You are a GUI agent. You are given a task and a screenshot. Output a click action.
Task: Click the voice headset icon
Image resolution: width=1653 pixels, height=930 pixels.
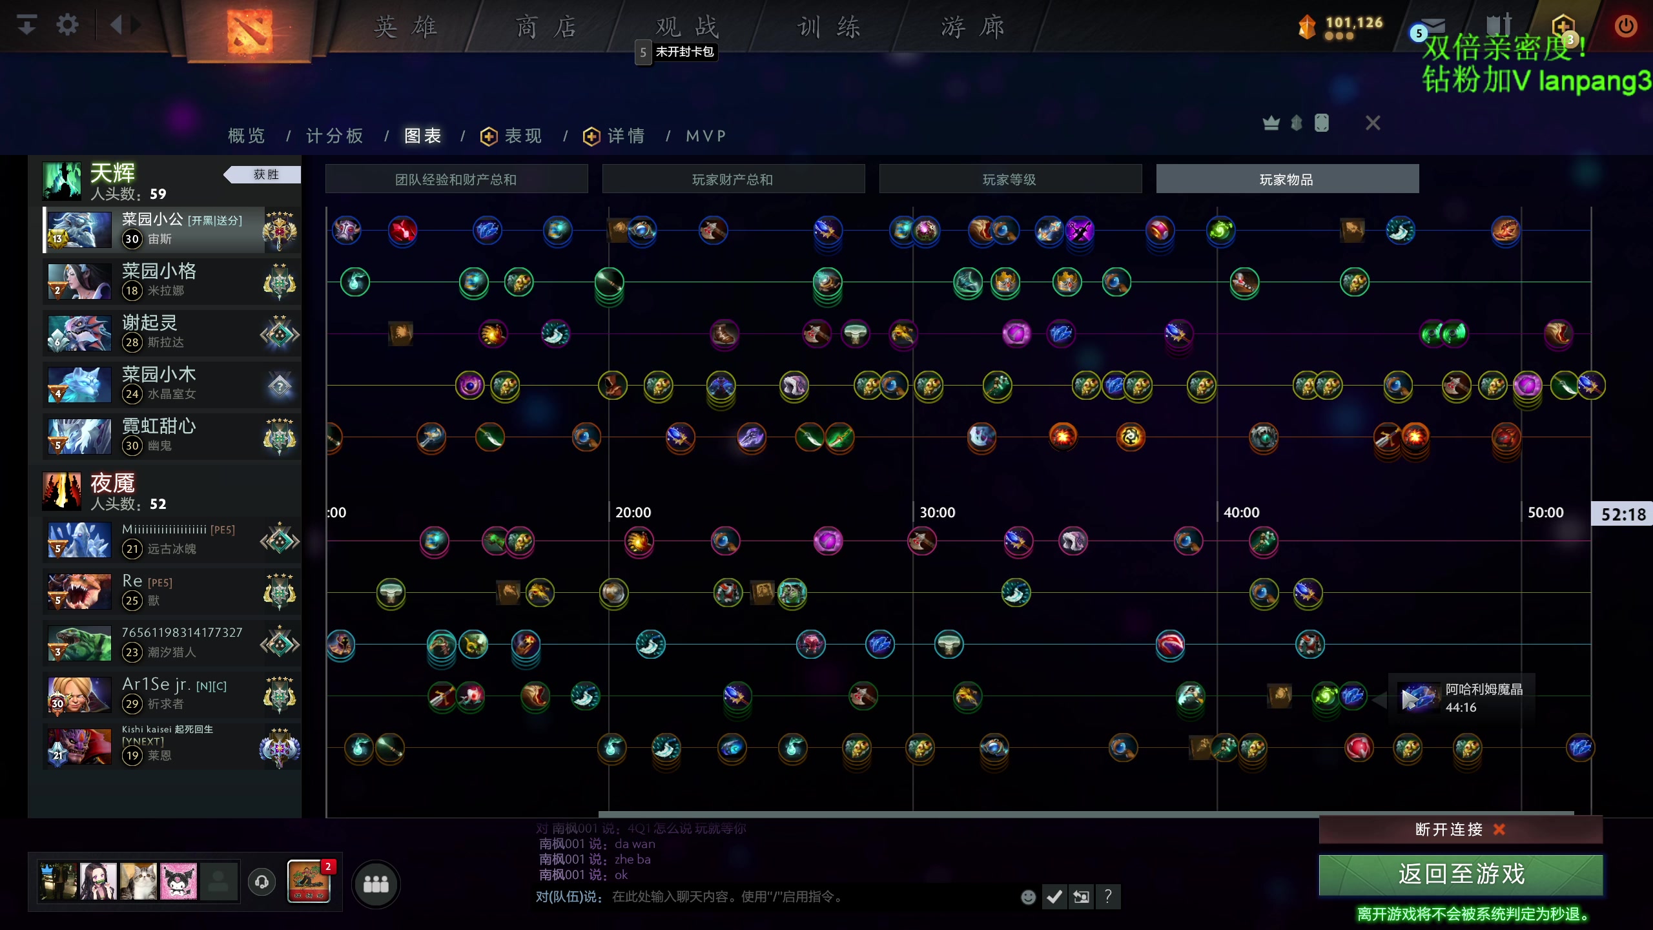(262, 882)
